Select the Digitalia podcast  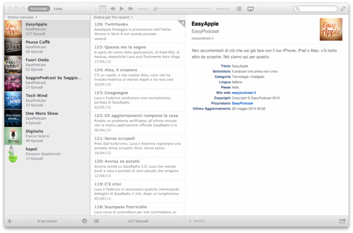tap(47, 135)
